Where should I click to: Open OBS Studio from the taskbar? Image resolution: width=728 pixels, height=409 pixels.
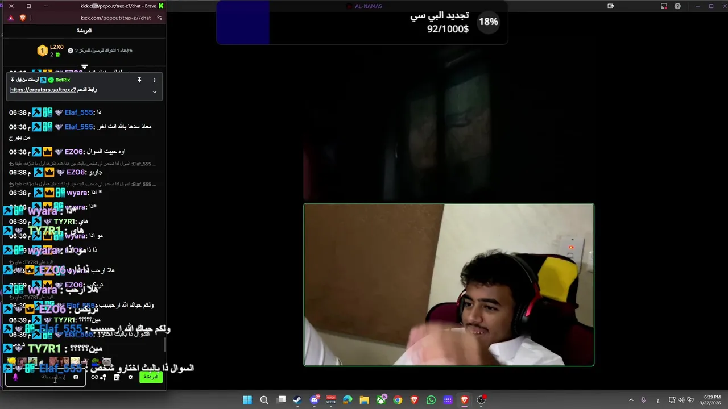point(481,400)
